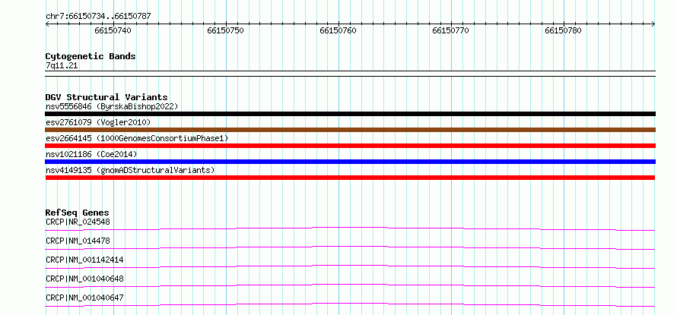
Task: Open variant esv2761079 (Vogler2010) label
Action: [98, 122]
